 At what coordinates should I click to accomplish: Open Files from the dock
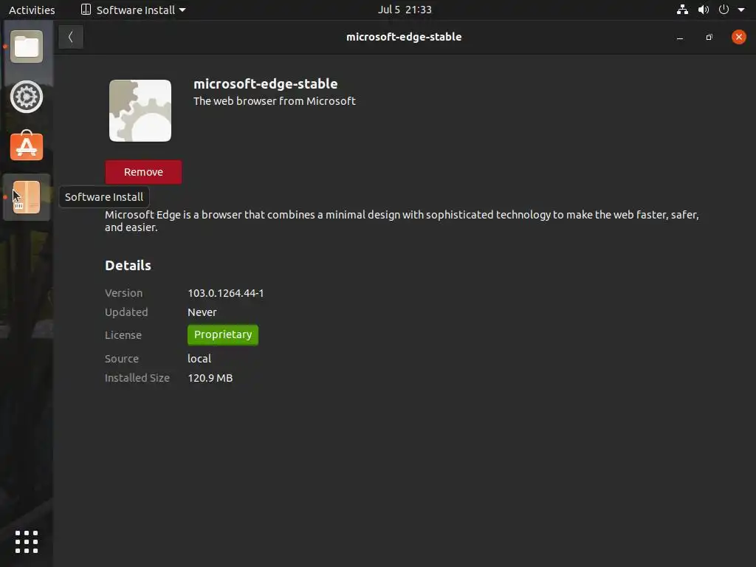pyautogui.click(x=27, y=47)
